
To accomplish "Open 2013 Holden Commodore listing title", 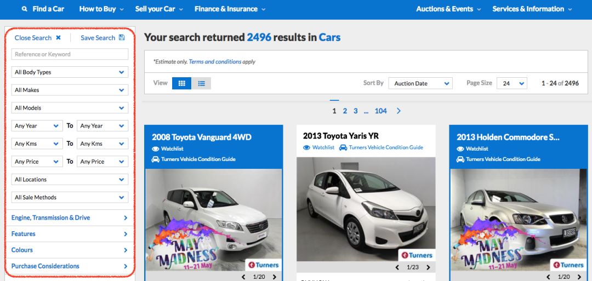I will pyautogui.click(x=508, y=137).
